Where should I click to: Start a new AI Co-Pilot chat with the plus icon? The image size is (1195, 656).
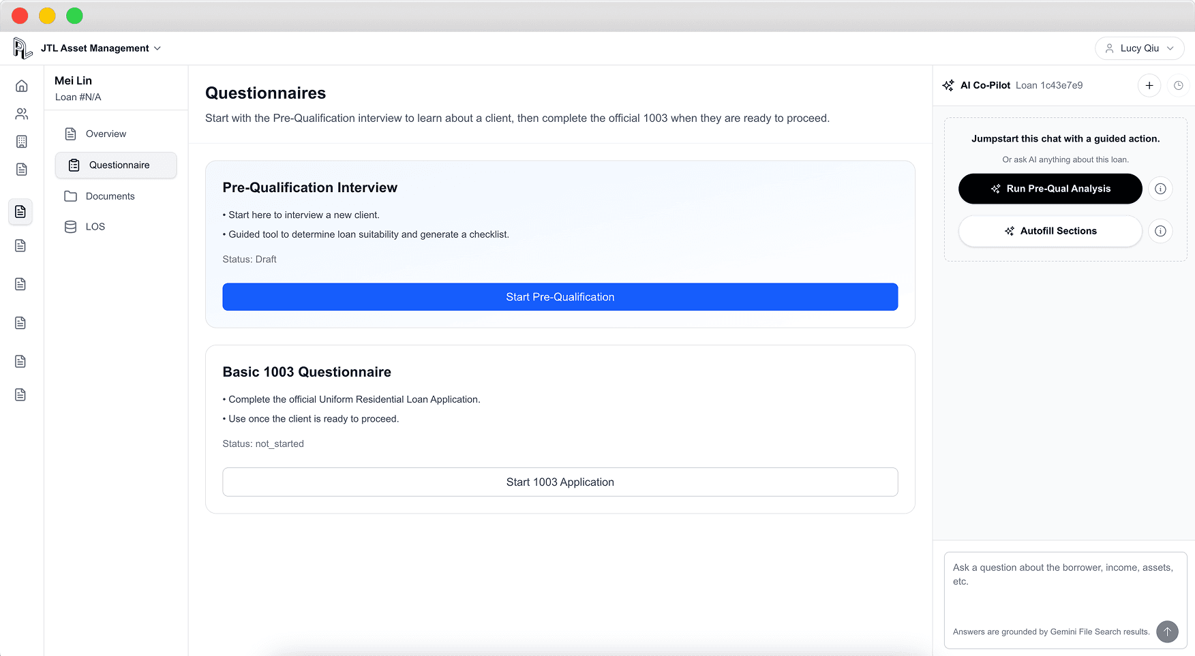coord(1149,85)
